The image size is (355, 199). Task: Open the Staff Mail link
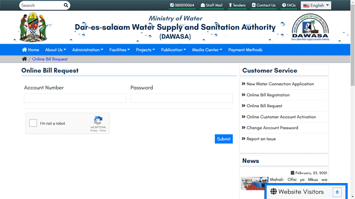(212, 5)
